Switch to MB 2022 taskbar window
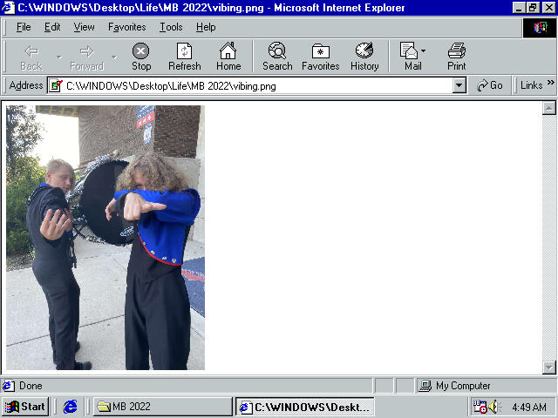Image resolution: width=558 pixels, height=418 pixels. click(x=162, y=407)
